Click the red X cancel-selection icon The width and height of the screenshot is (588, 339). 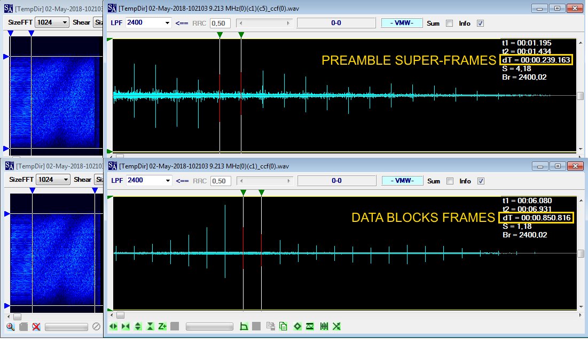[36, 327]
